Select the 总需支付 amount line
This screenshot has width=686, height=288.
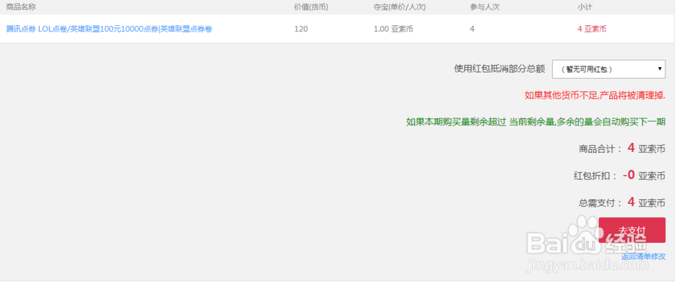point(622,202)
